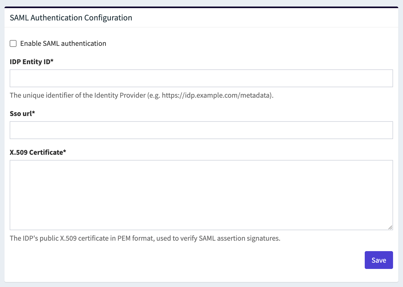Click "SAML assertion signatures" in the certificate hint

239,238
